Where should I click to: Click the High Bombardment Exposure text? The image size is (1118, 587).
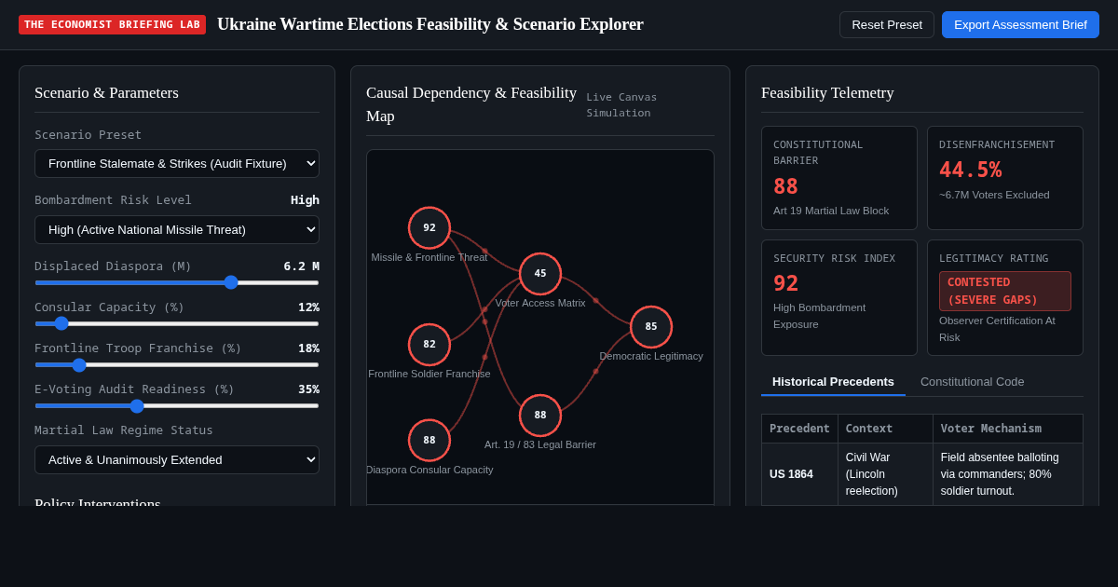[820, 316]
